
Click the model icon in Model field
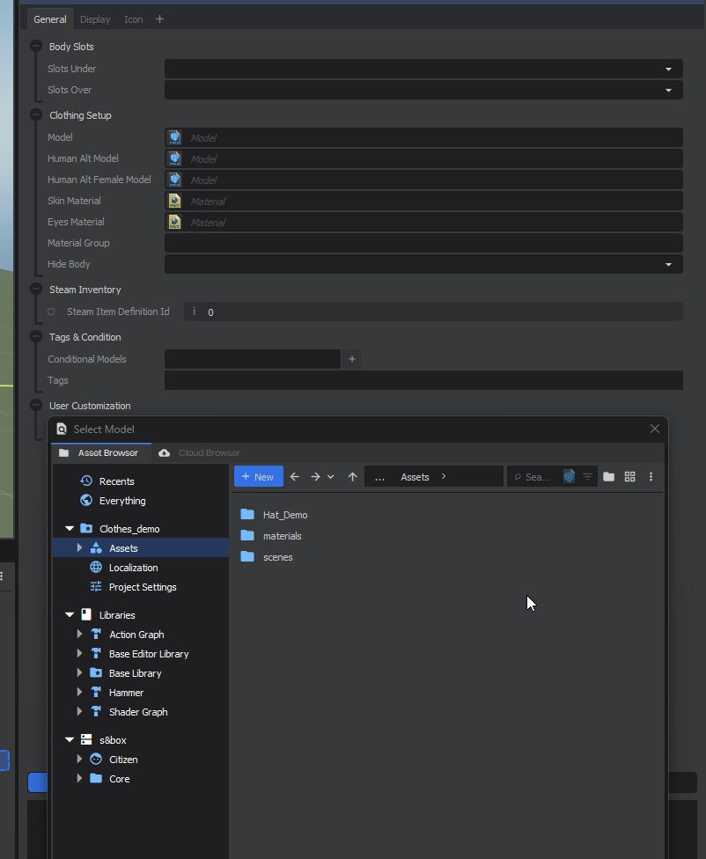[174, 137]
